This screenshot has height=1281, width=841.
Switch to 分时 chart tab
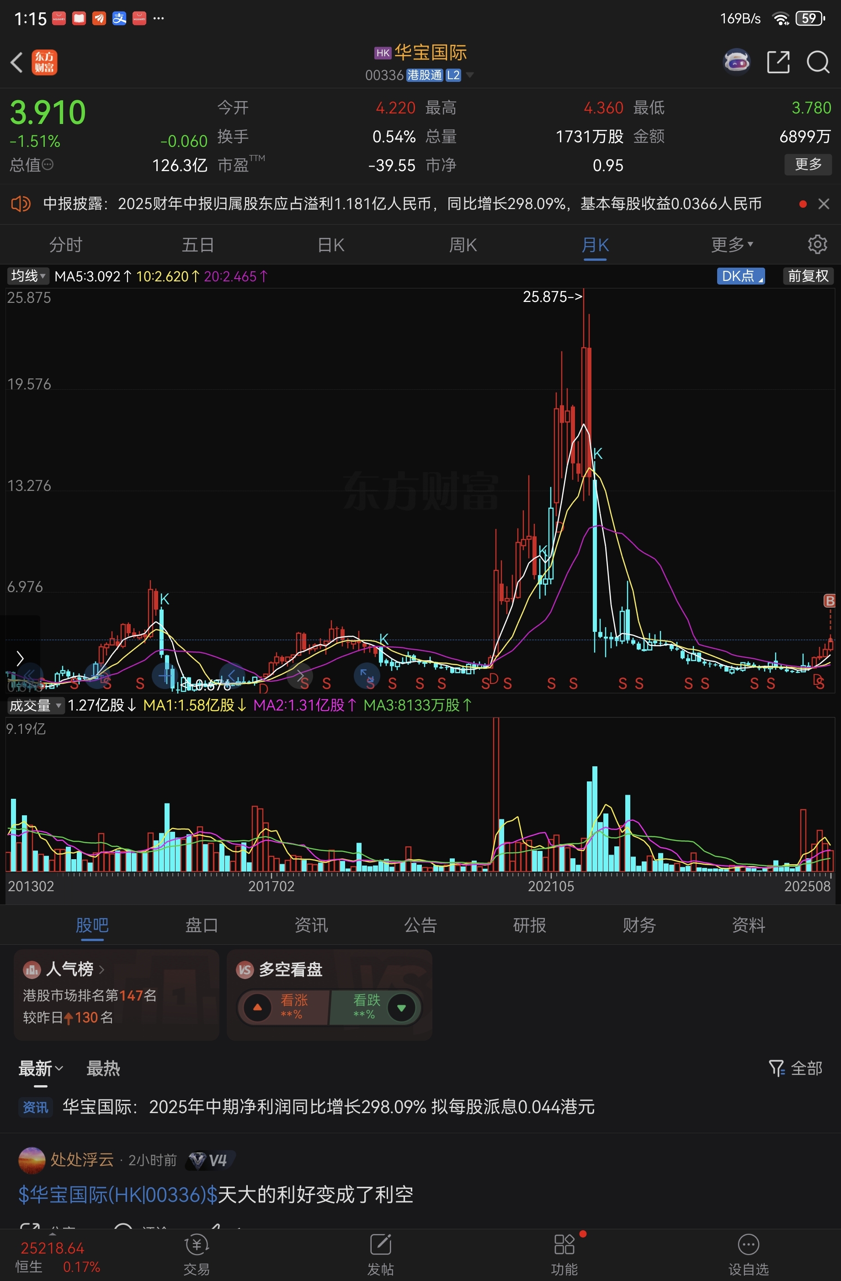pyautogui.click(x=66, y=245)
